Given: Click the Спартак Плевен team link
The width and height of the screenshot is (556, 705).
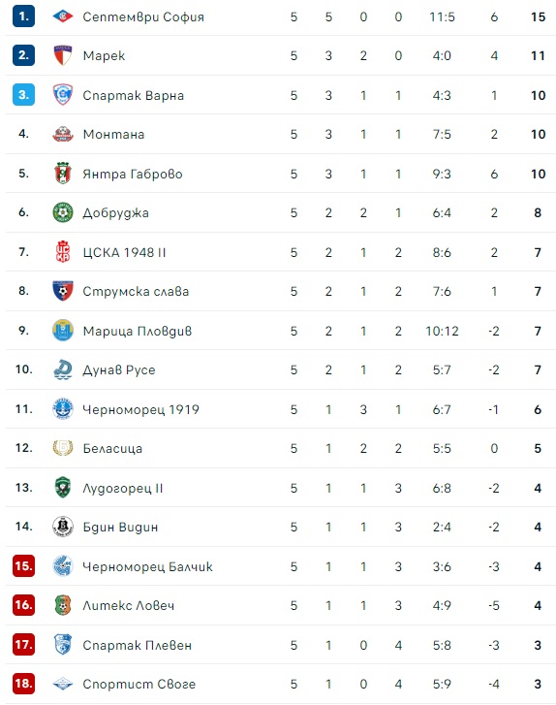Looking at the screenshot, I should (x=138, y=645).
